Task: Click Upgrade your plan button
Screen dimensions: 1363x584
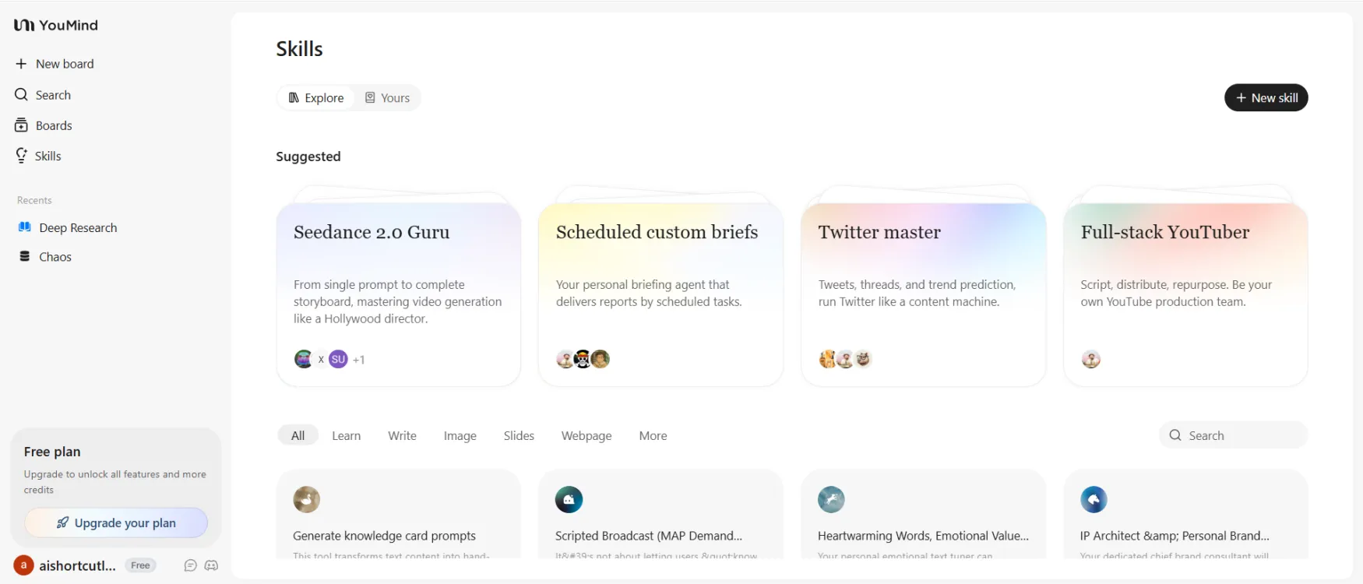Action: (x=116, y=523)
